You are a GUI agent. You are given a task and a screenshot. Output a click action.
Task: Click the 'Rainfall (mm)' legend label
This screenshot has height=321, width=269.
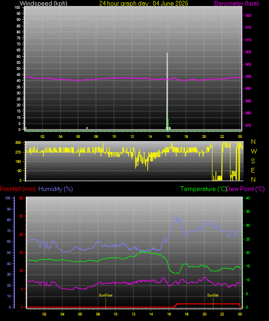pyautogui.click(x=18, y=189)
